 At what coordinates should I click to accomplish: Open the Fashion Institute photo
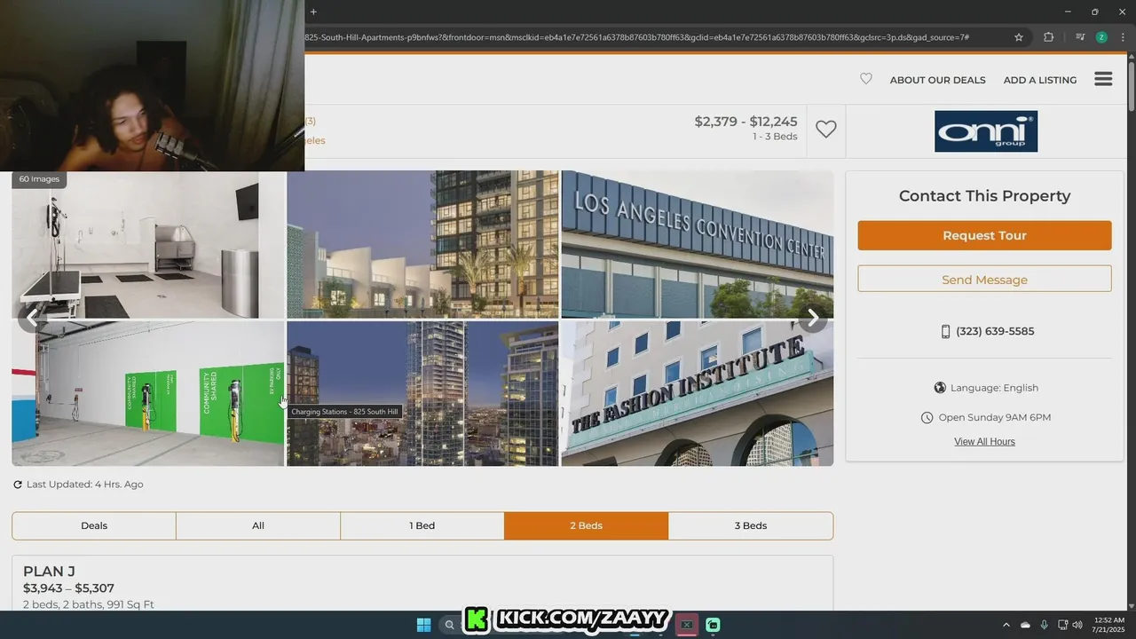point(698,393)
